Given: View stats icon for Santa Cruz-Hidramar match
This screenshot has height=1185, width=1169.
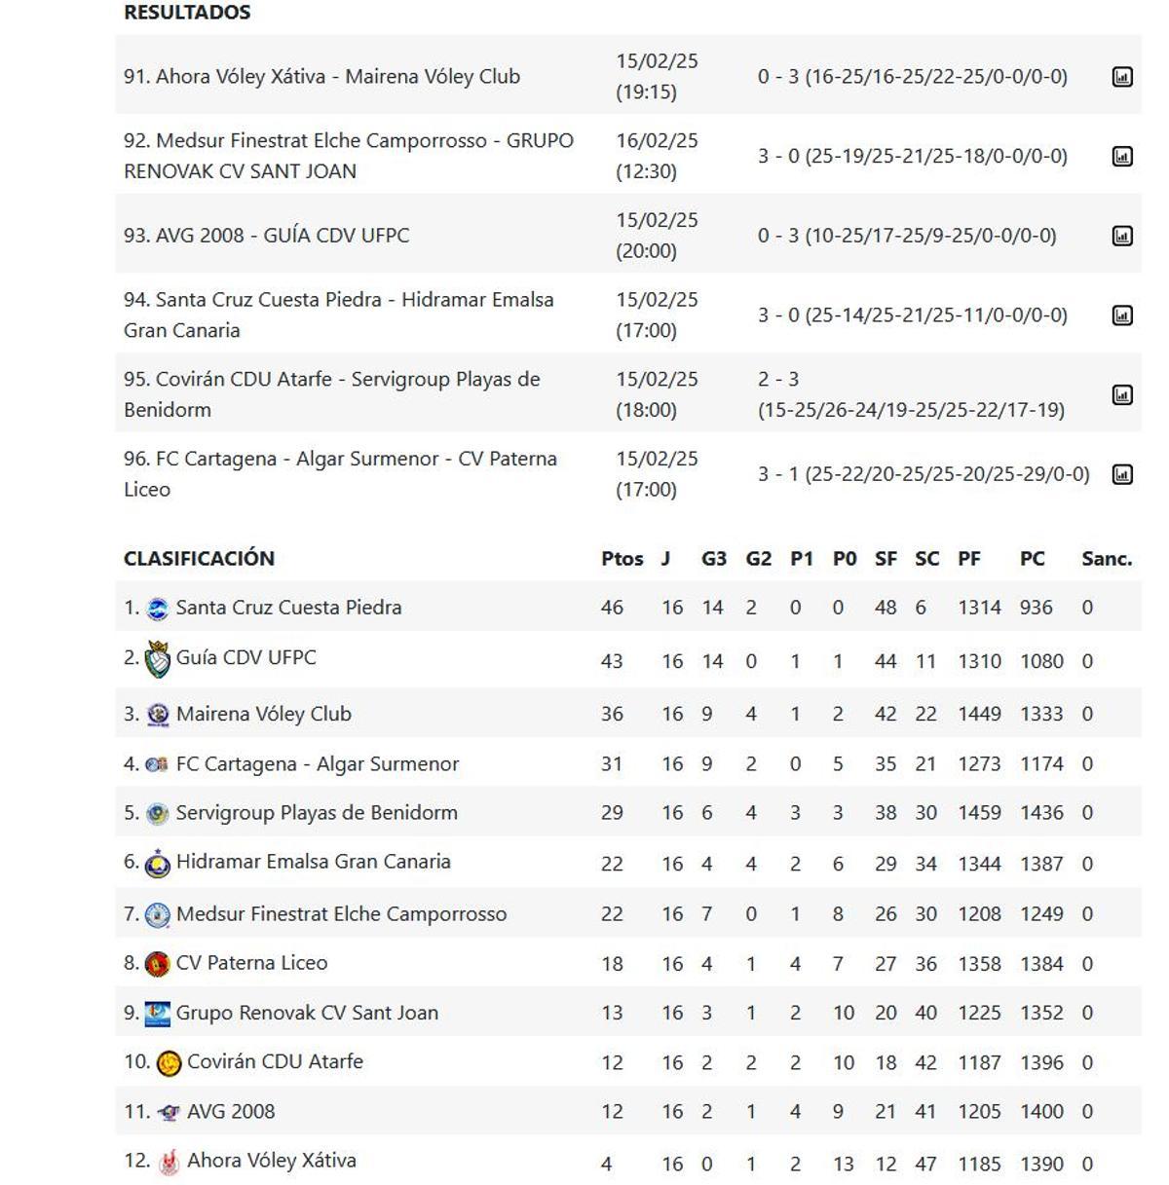Looking at the screenshot, I should click(x=1122, y=315).
